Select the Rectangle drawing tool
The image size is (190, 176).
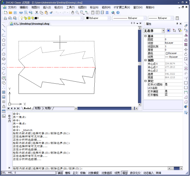point(4,45)
